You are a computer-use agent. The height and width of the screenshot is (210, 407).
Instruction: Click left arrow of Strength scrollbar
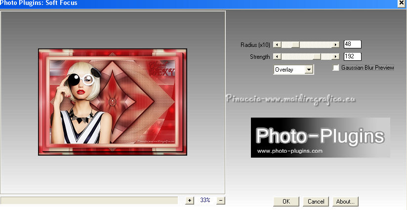coord(277,57)
